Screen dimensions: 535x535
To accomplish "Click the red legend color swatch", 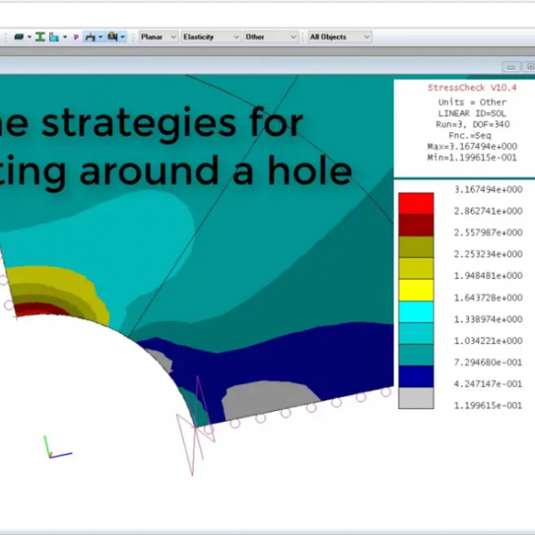I will click(416, 203).
